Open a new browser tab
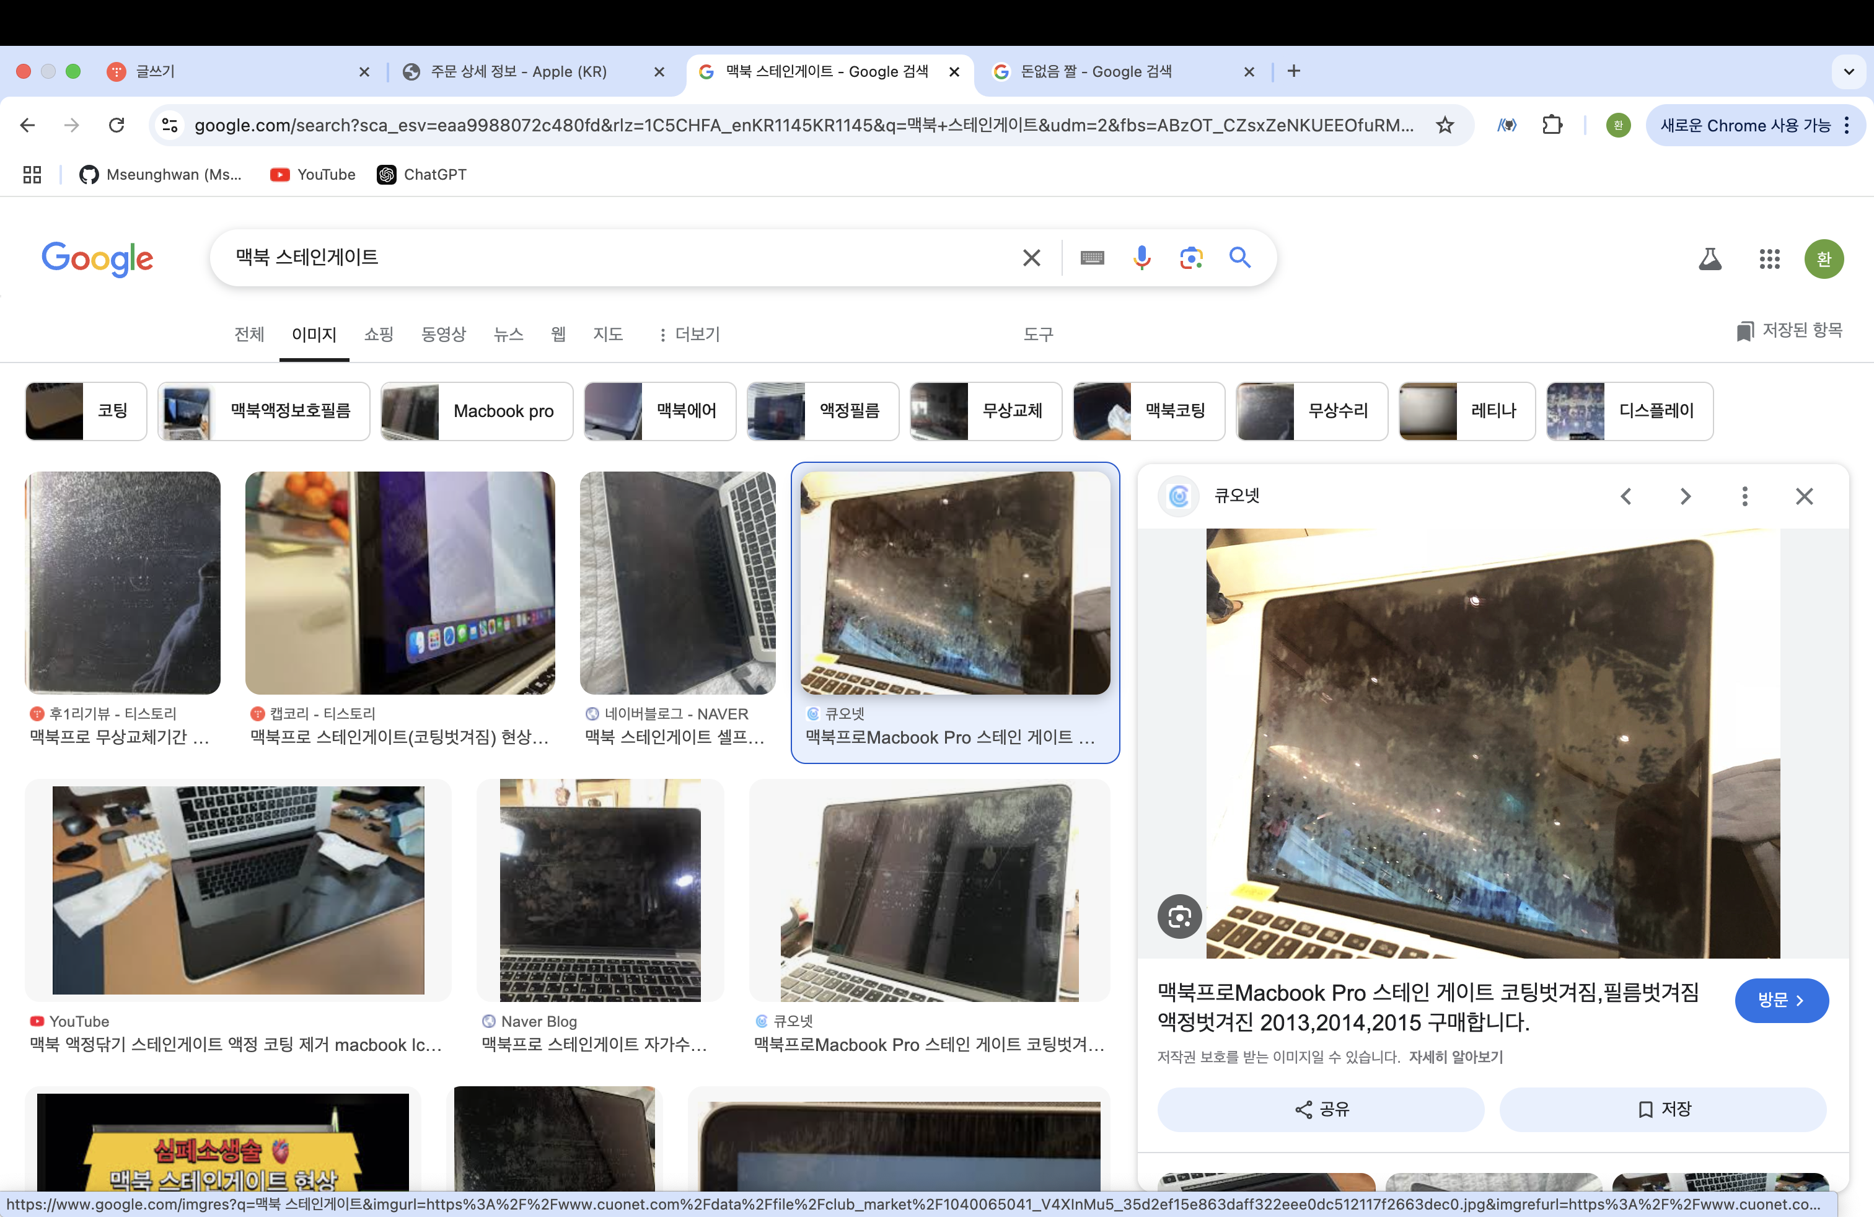Viewport: 1874px width, 1217px height. point(1294,71)
